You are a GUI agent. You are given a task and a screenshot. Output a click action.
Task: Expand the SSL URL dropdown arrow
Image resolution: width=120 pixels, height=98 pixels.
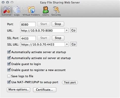[x=67, y=44]
